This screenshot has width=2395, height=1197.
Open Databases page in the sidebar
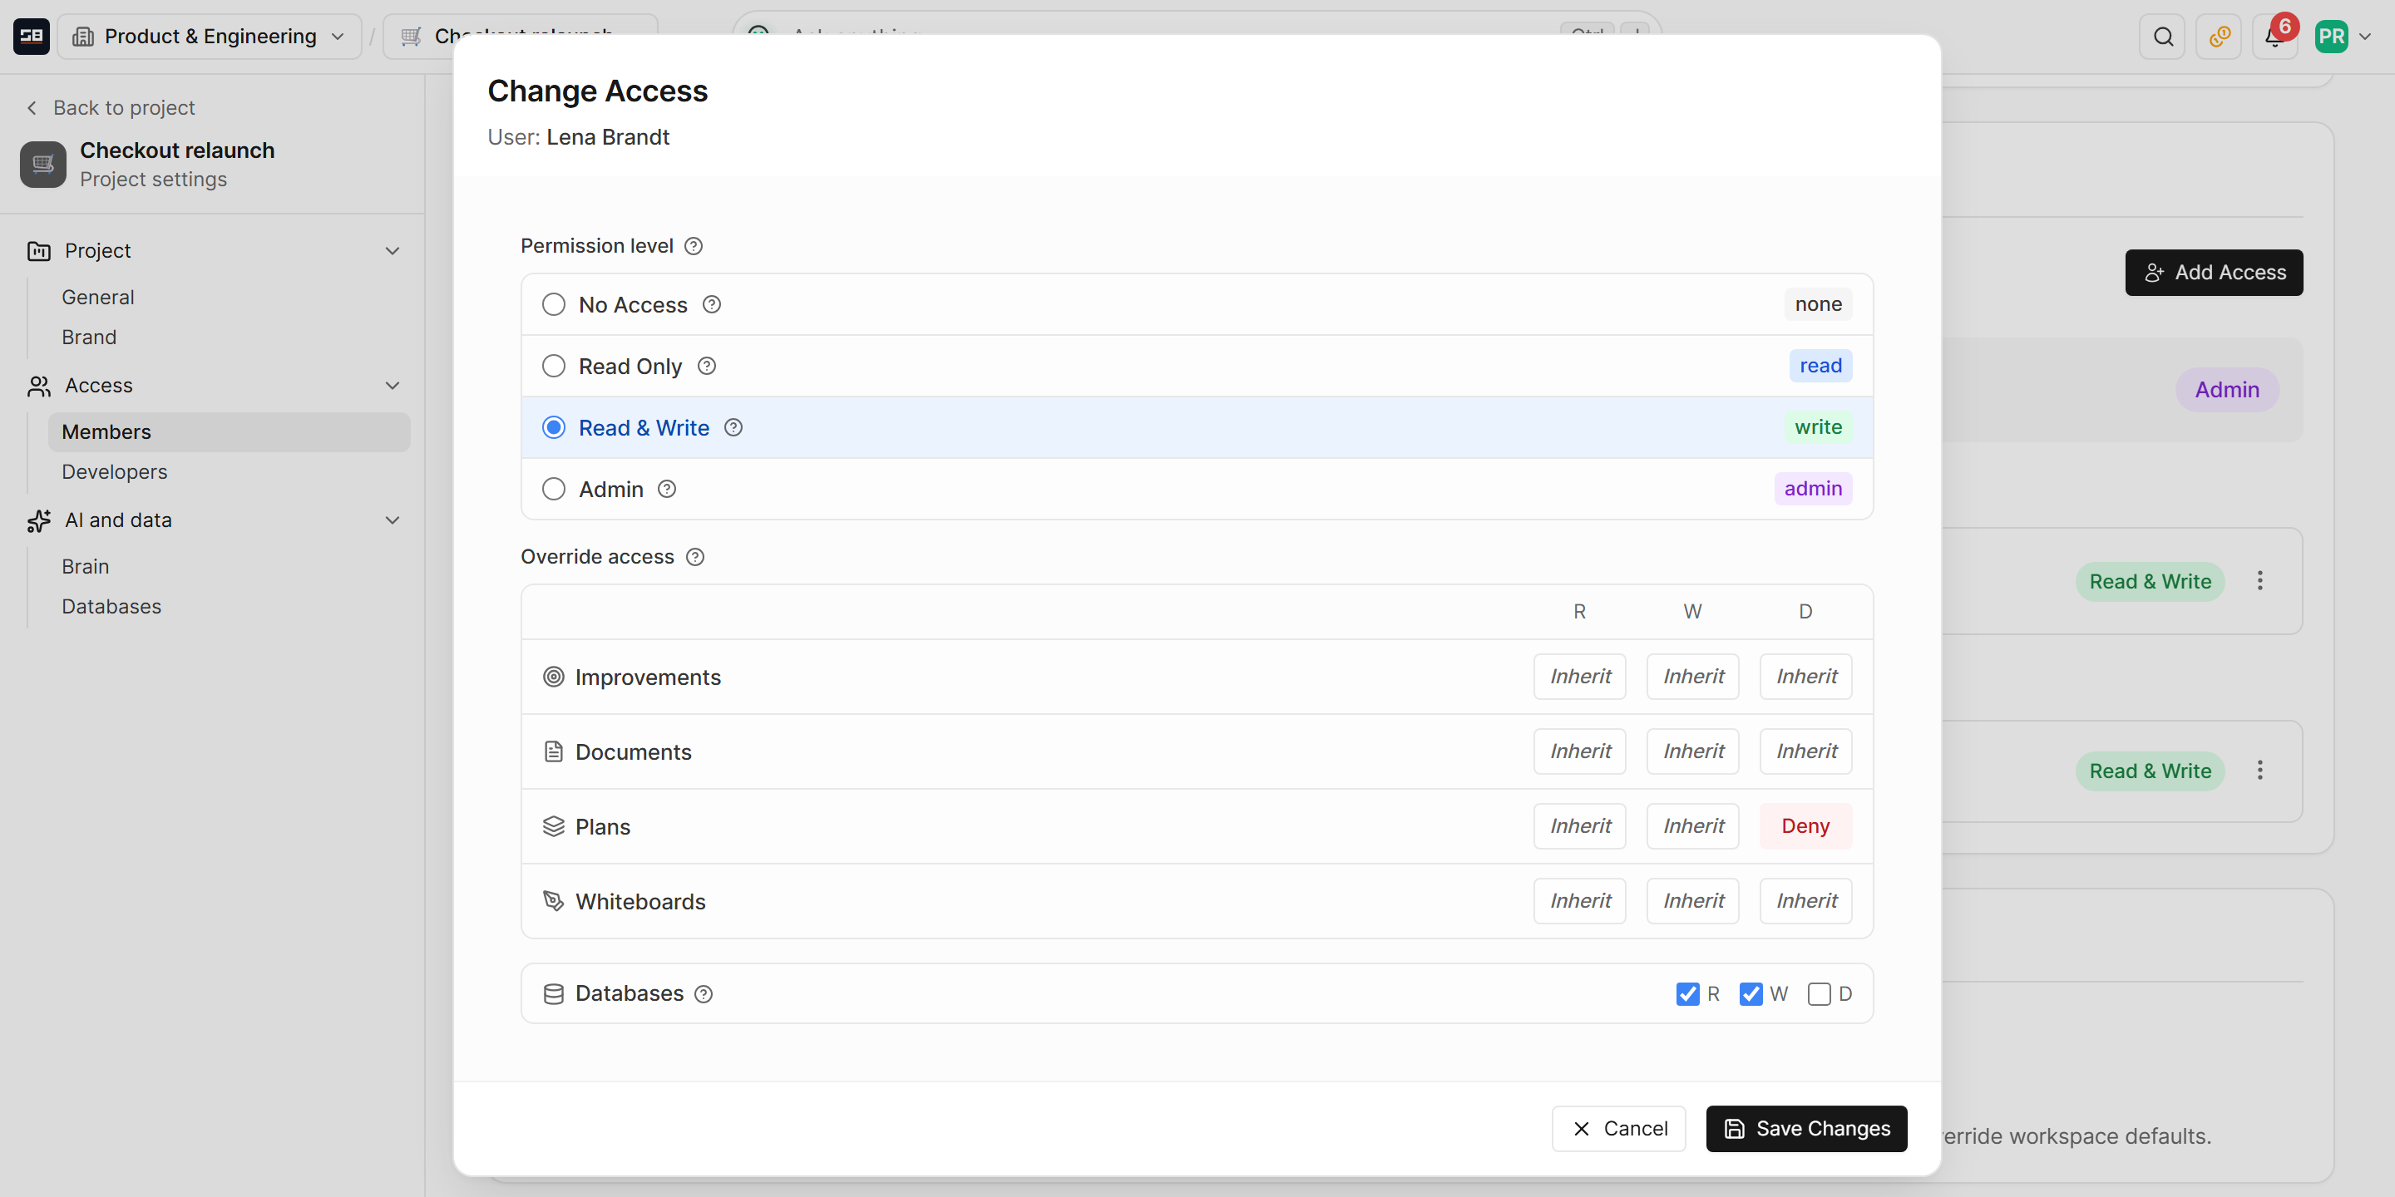pos(111,607)
